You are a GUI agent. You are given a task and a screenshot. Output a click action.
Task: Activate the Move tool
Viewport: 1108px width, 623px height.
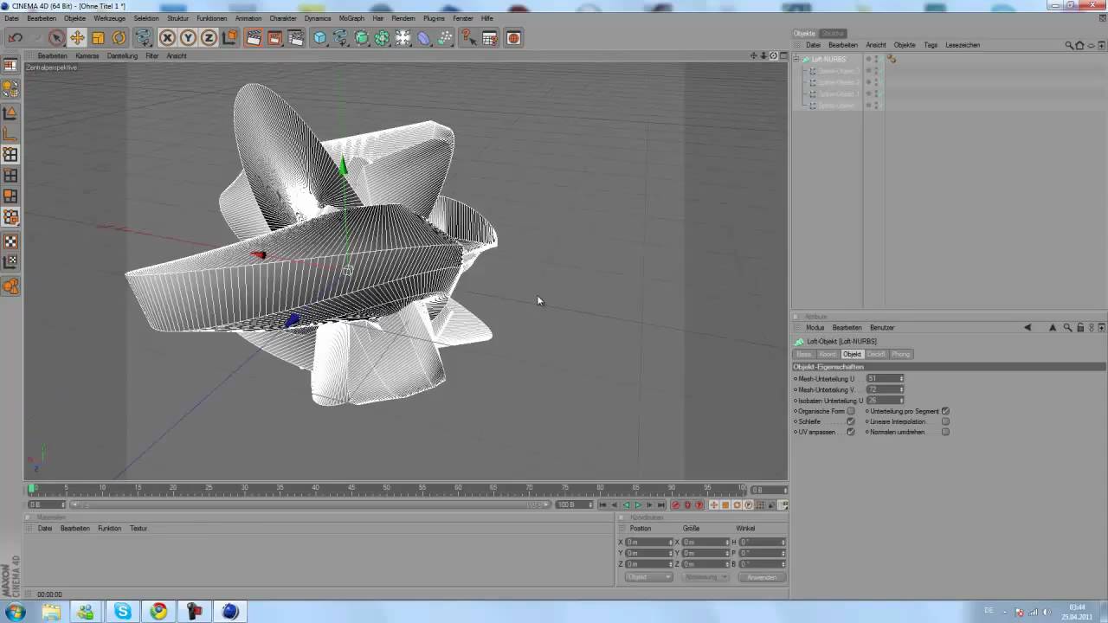click(77, 38)
